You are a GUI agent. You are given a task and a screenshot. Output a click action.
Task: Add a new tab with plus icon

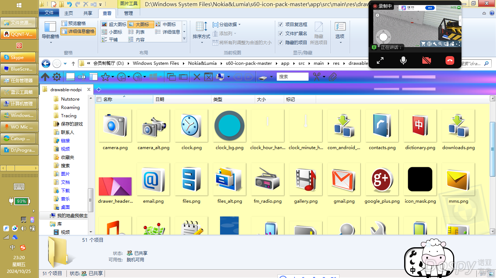(98, 89)
